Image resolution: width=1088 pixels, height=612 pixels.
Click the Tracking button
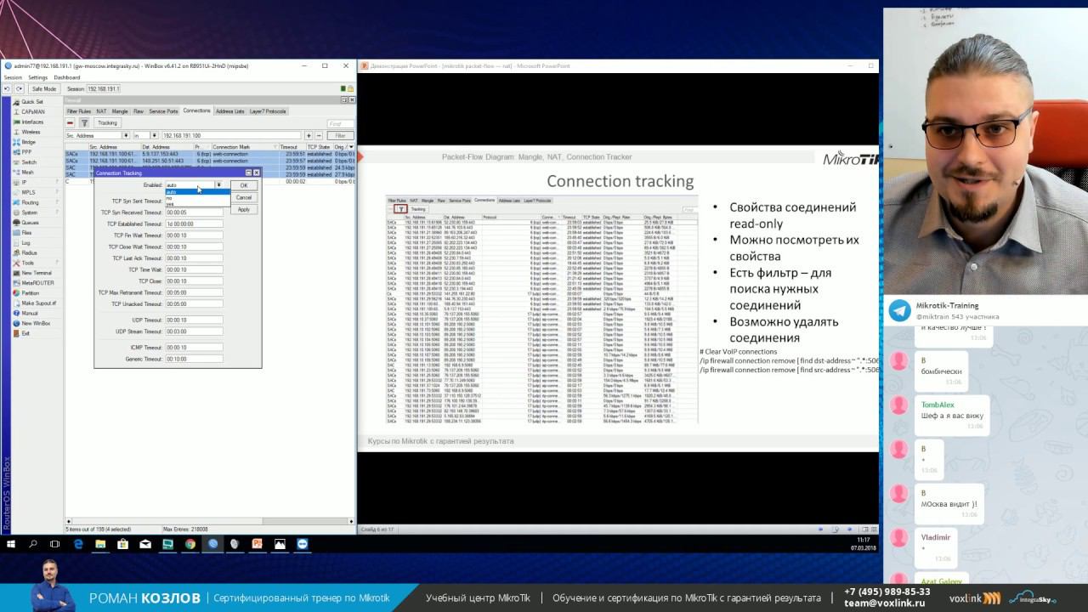107,122
